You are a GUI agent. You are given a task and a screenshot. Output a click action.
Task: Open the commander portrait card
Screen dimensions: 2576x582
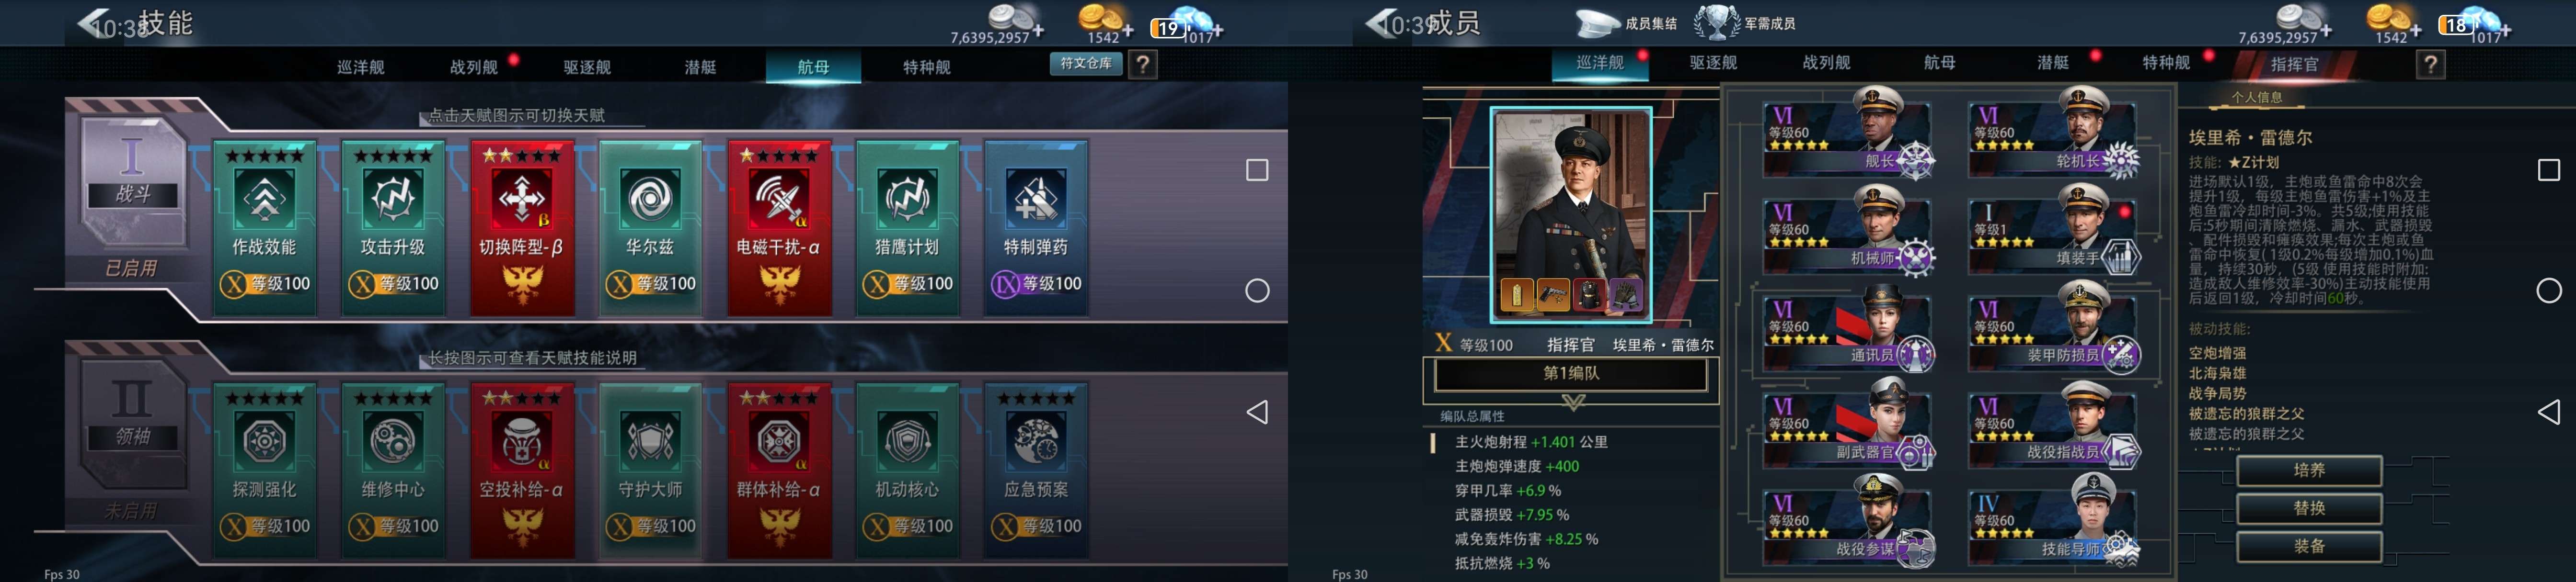[x=1571, y=213]
